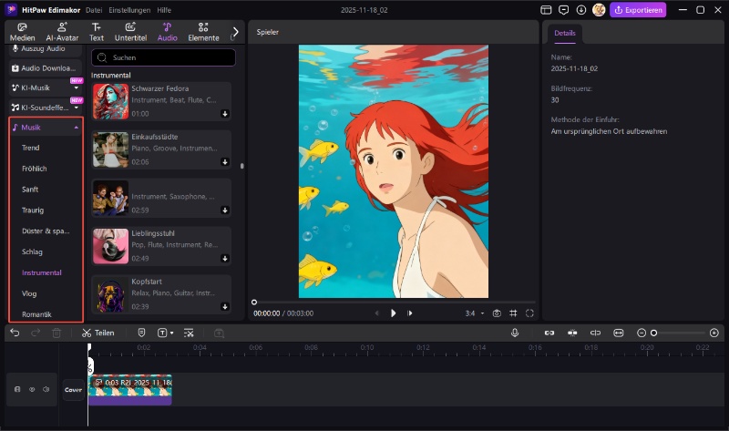Click the Exportieren button
The image size is (729, 431).
pyautogui.click(x=638, y=10)
